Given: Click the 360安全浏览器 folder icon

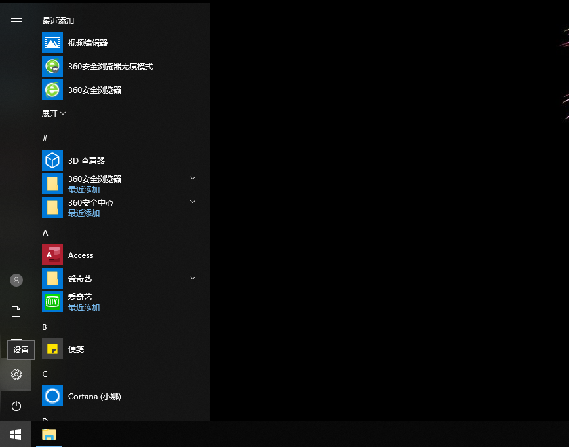Looking at the screenshot, I should tap(52, 184).
